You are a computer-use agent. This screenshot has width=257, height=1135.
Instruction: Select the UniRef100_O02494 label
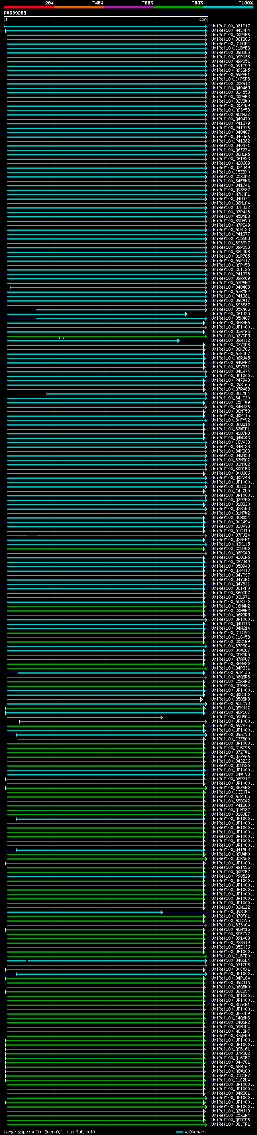230,522
